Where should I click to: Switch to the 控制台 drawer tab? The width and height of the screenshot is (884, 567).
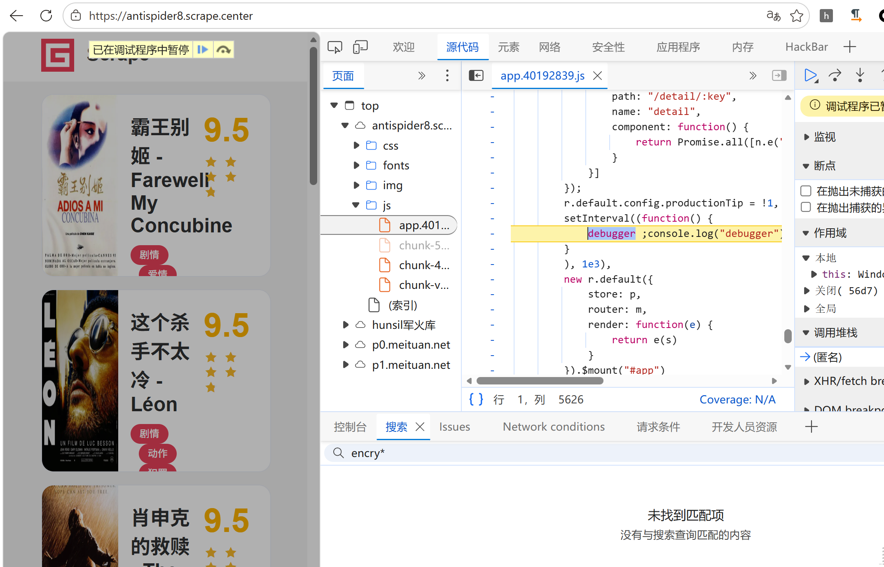(350, 427)
